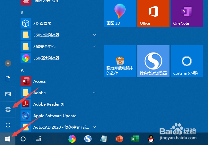208x145 pixels.
Task: Open the Documents sidebar icon
Action: (x=8, y=79)
